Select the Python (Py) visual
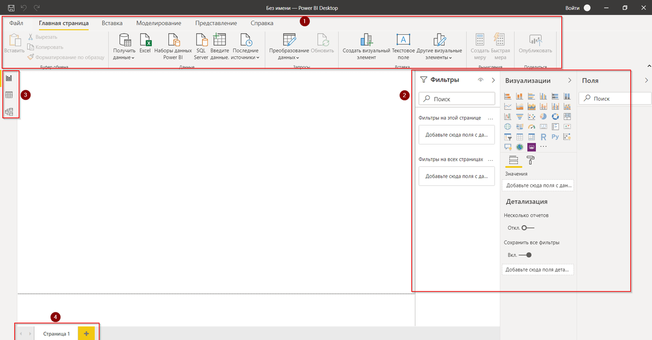 (x=555, y=137)
